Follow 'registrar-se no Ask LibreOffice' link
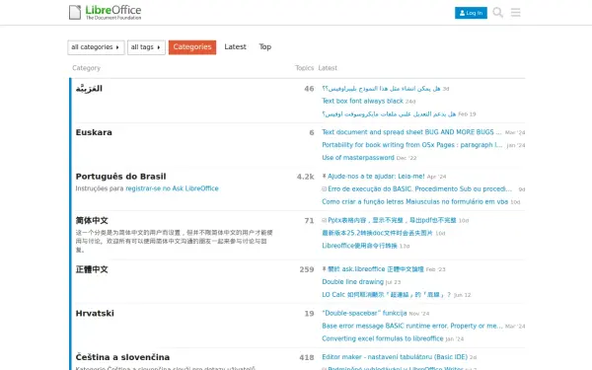592x370 pixels. click(x=172, y=188)
